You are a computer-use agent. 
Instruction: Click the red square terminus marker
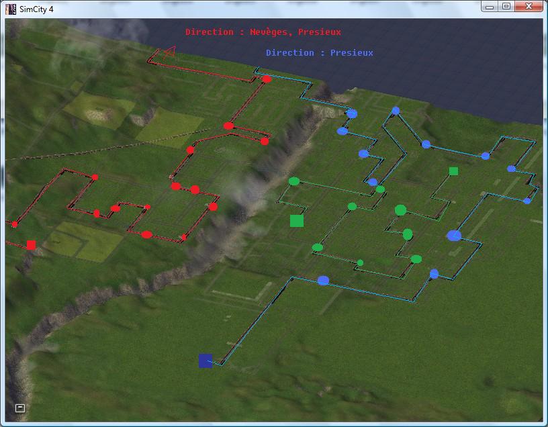point(31,245)
